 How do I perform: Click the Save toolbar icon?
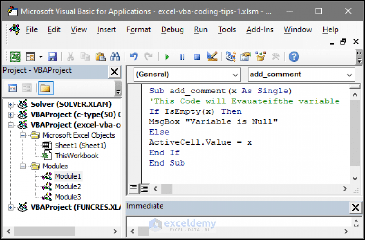pos(52,57)
